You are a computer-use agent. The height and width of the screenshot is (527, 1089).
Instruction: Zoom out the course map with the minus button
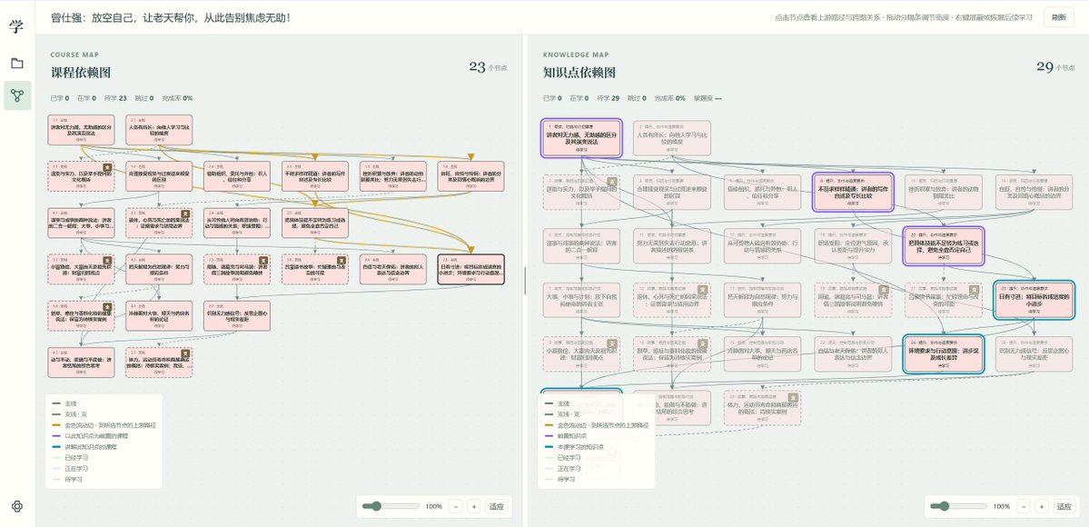(456, 506)
